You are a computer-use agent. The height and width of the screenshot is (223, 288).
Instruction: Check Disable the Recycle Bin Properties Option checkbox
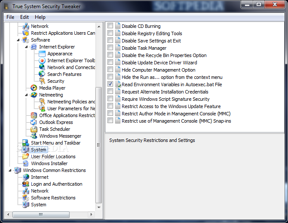click(x=110, y=55)
